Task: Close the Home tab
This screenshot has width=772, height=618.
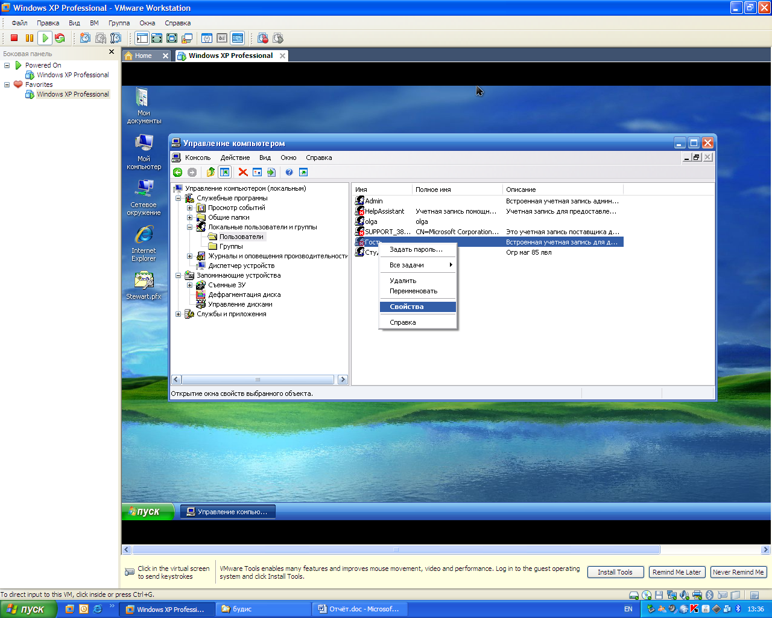Action: (165, 56)
